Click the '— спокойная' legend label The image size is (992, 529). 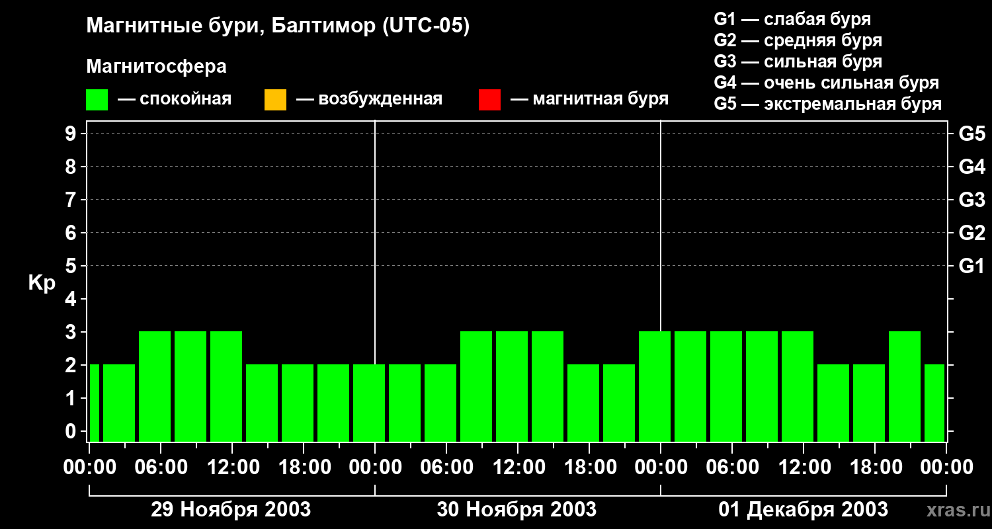[175, 99]
